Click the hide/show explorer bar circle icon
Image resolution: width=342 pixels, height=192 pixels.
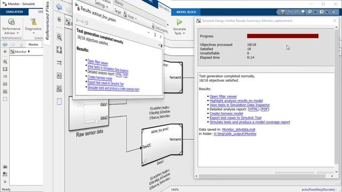5,52
